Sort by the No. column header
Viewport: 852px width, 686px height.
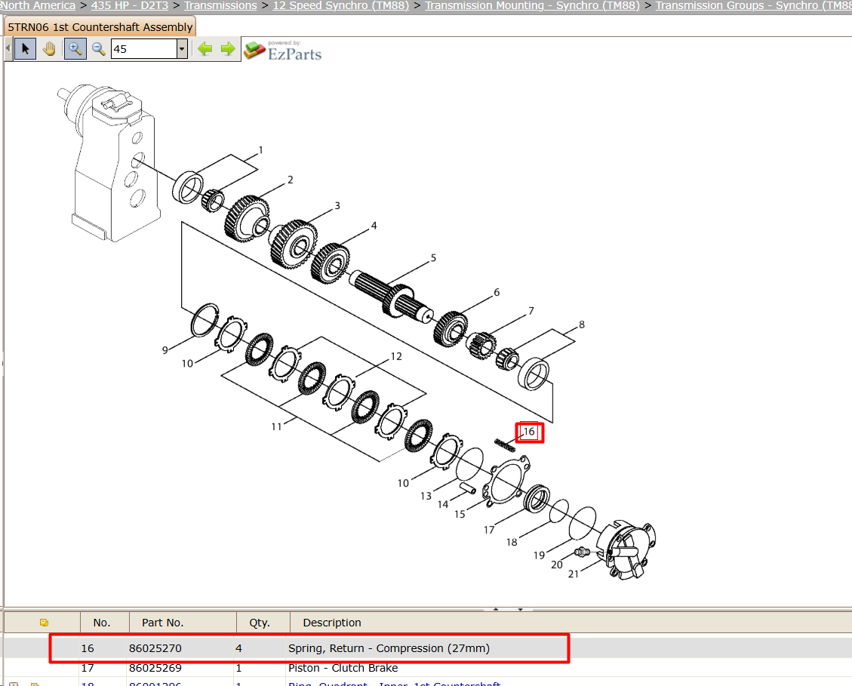coord(102,623)
